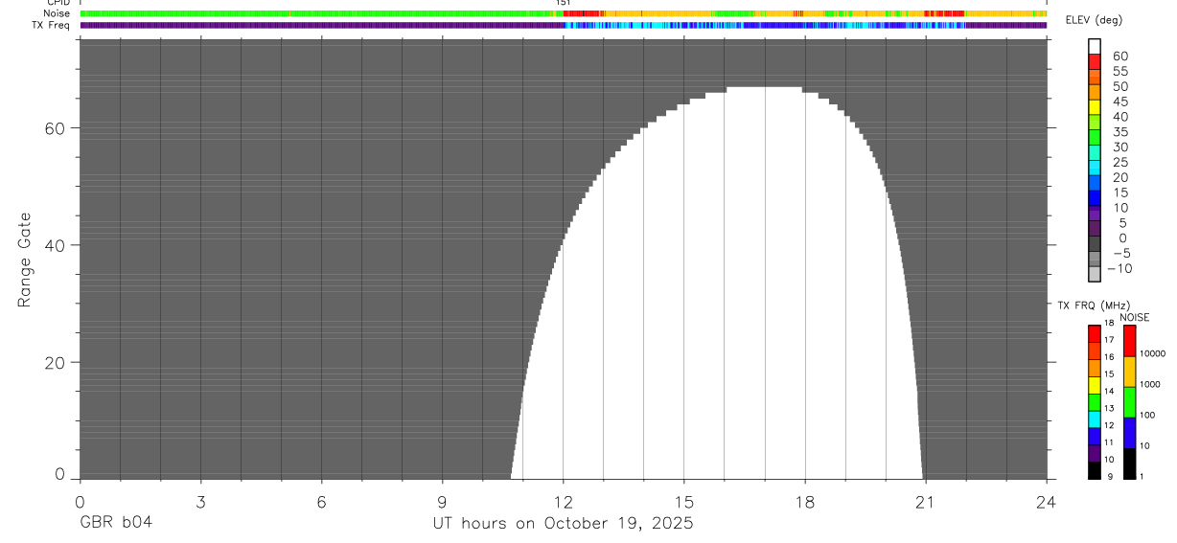Click ELEV colorbar tick label '45'
1177x543 pixels.
(1121, 102)
